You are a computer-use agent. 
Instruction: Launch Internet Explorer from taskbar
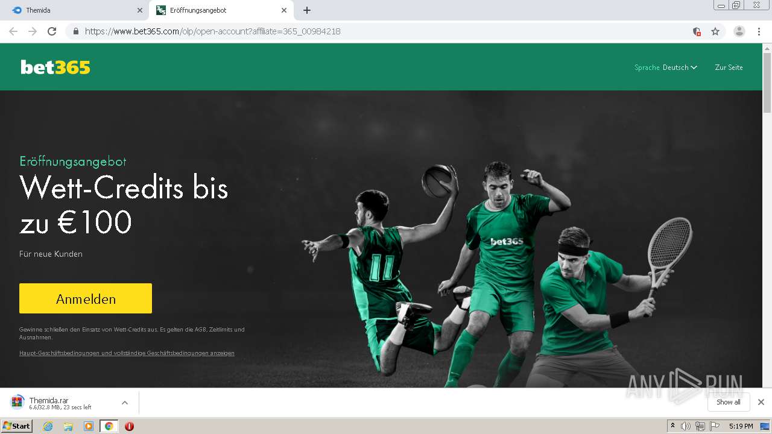click(48, 426)
